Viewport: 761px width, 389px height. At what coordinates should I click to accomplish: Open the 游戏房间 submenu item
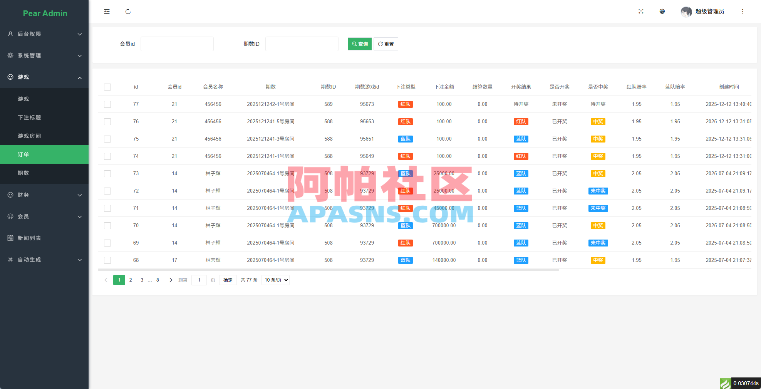coord(44,136)
